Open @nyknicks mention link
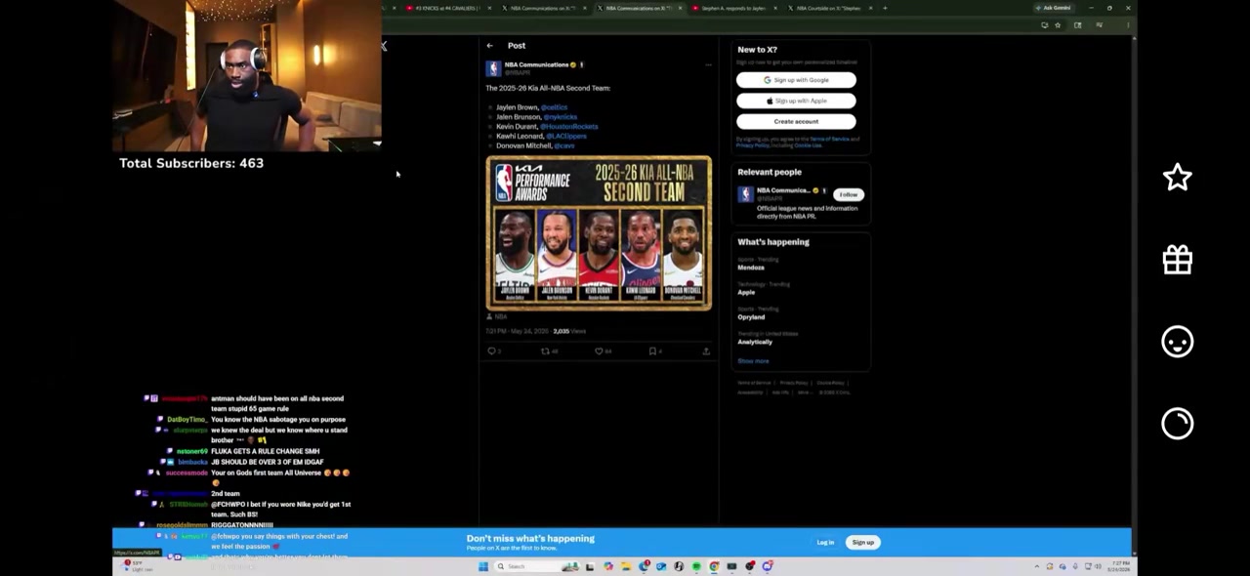 coord(561,117)
